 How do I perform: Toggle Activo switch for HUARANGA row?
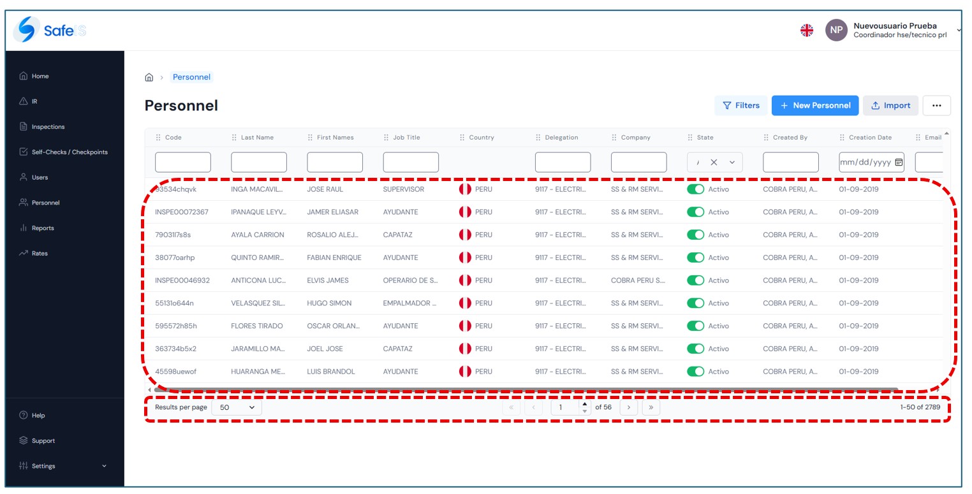[695, 372]
